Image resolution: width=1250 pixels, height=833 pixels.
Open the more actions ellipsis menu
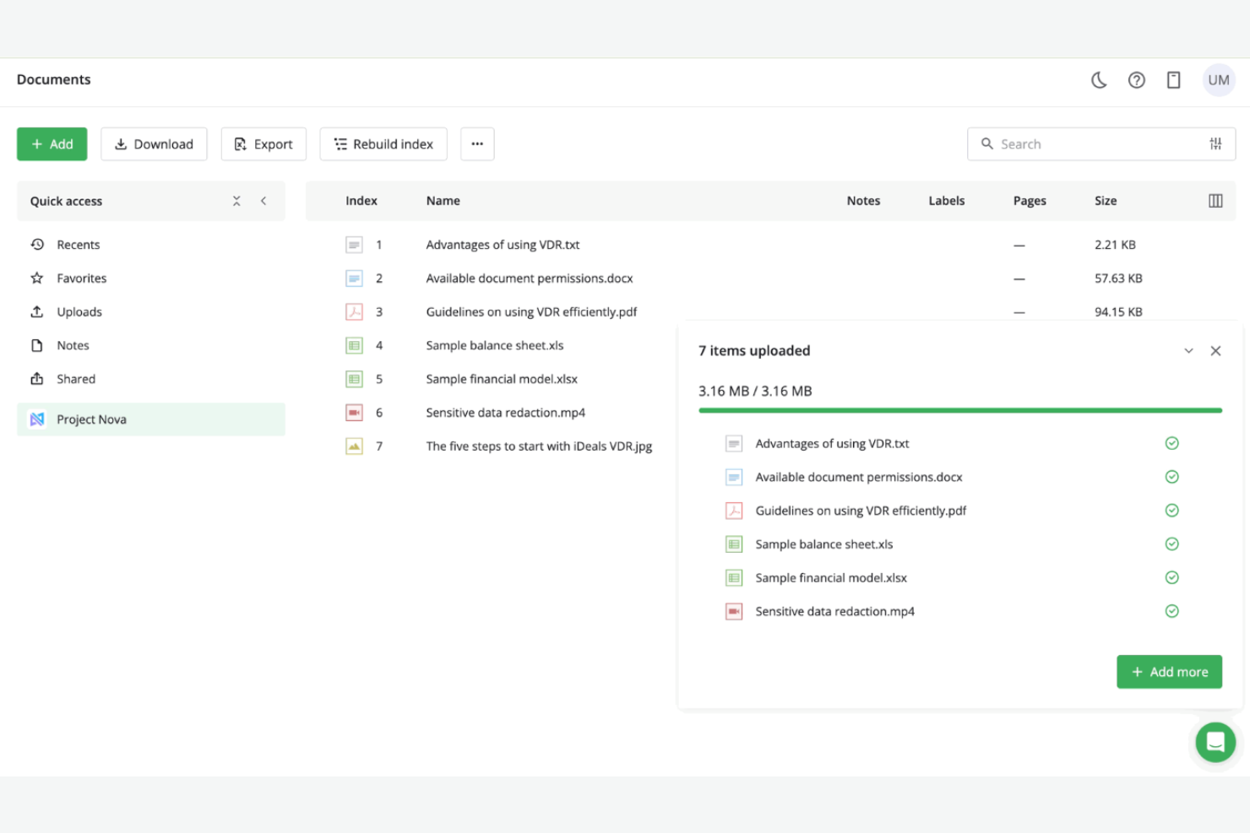click(x=477, y=143)
